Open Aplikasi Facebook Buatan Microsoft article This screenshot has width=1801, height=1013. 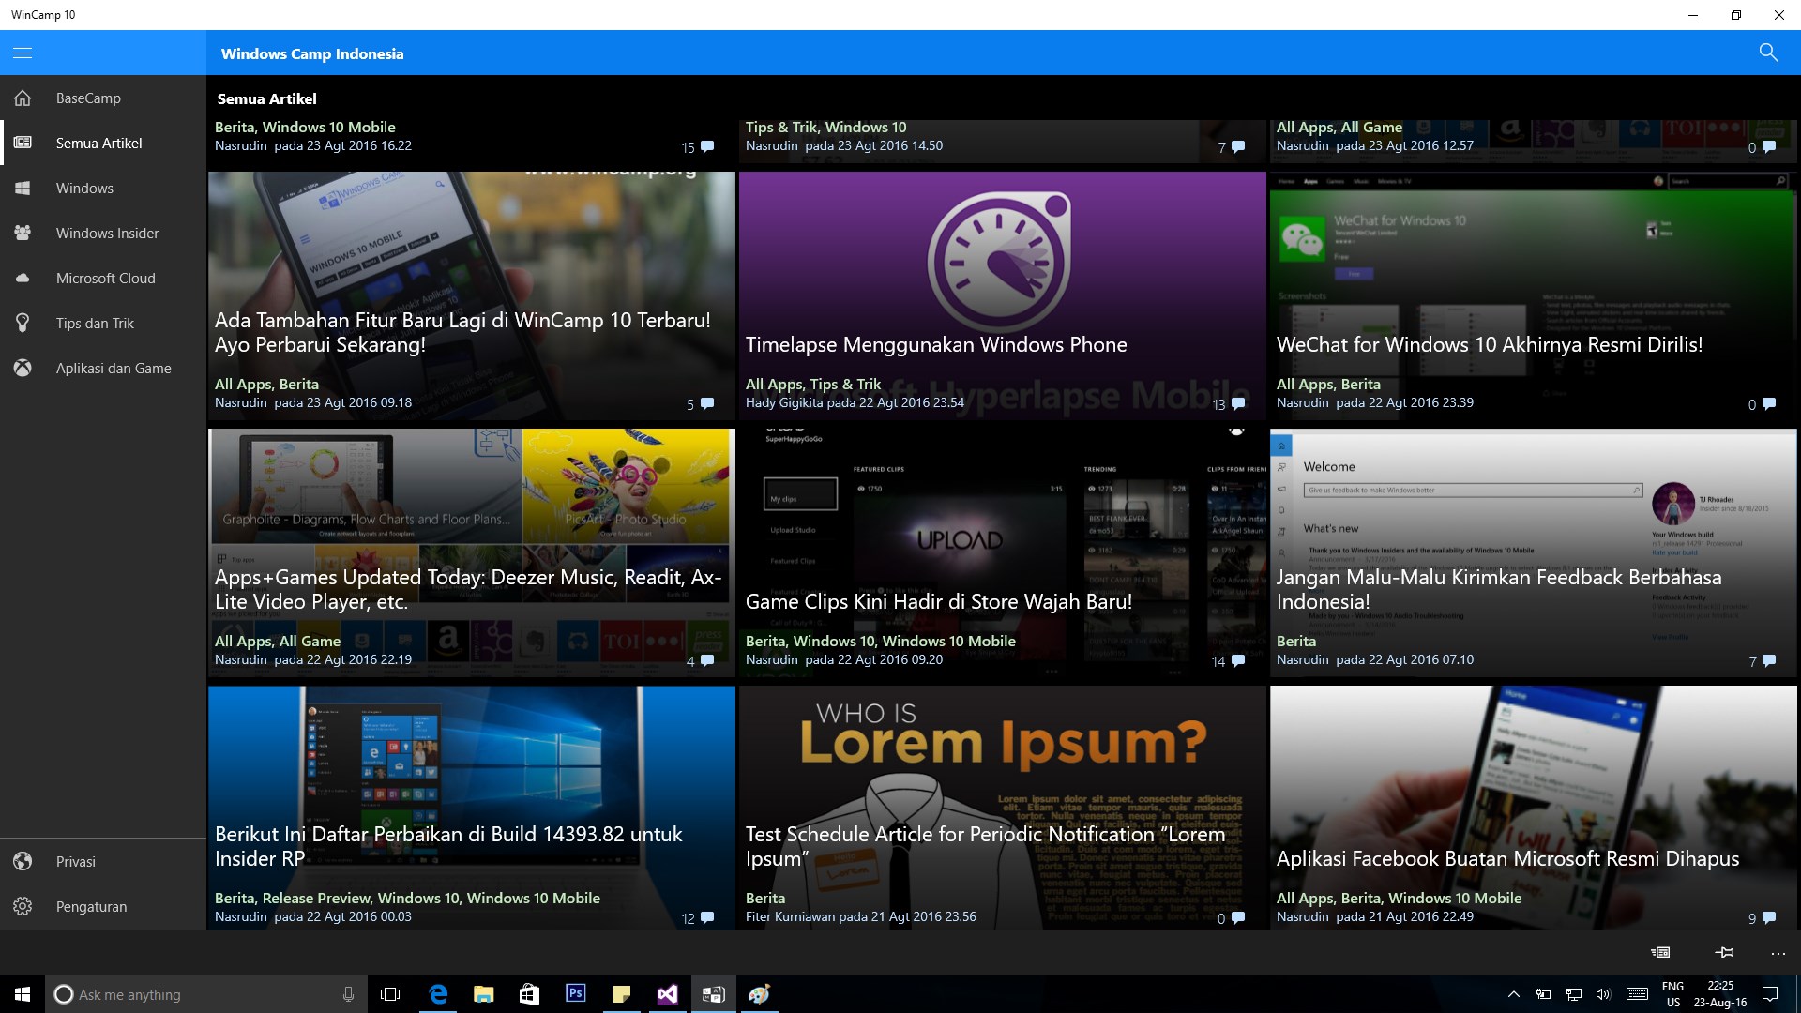pos(1506,859)
